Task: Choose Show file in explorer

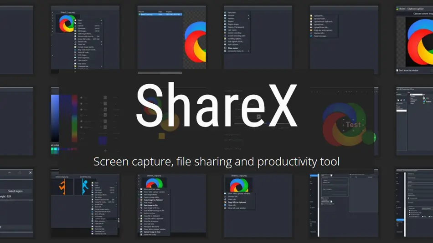Action: pyautogui.click(x=151, y=221)
